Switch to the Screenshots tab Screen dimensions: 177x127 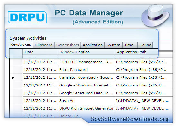click(68, 45)
